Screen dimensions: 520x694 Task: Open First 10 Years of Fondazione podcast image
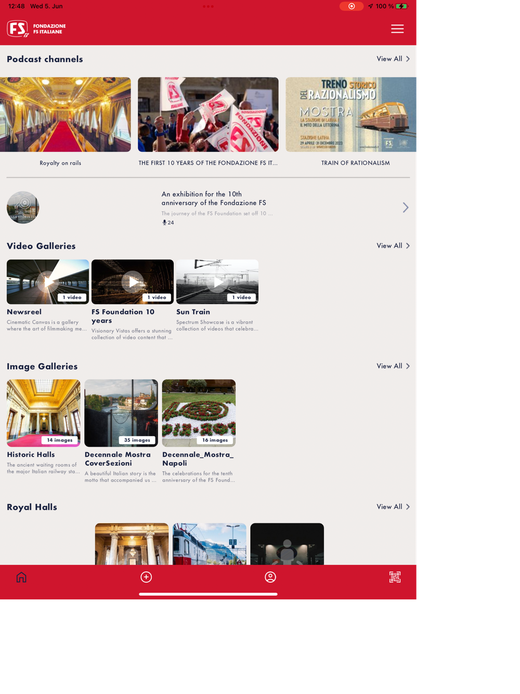point(208,114)
